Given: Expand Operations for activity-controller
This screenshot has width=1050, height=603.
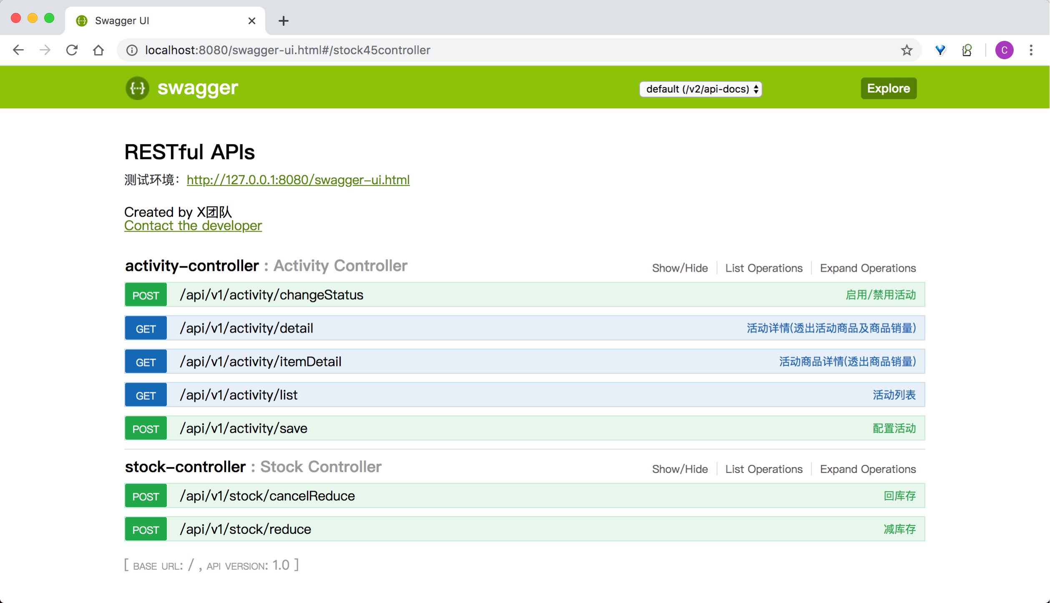Looking at the screenshot, I should click(867, 268).
